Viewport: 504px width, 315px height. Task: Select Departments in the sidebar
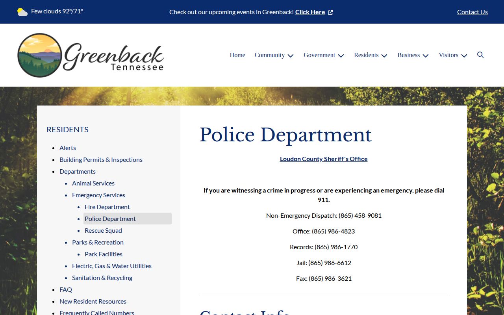[78, 171]
